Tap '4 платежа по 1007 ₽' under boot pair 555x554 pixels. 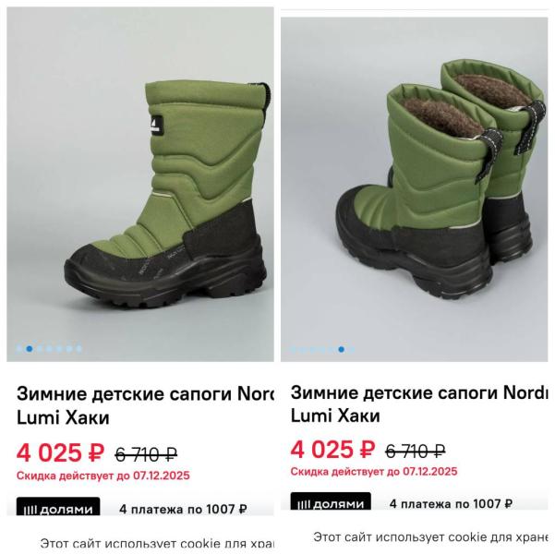pyautogui.click(x=451, y=503)
